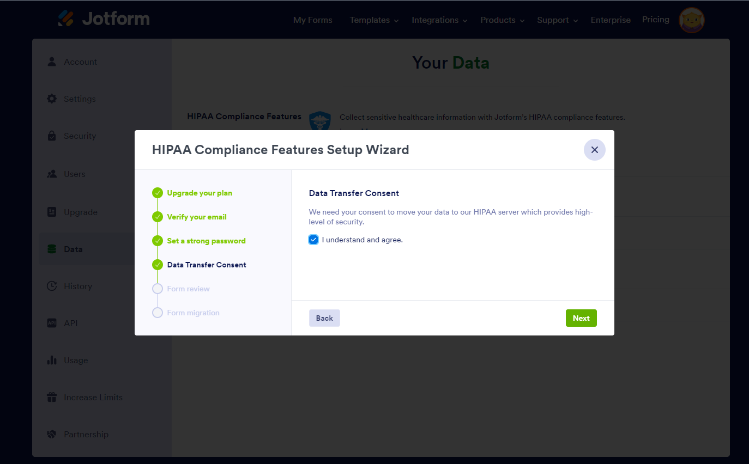This screenshot has height=464, width=749.
Task: Click the Users icon in sidebar
Action: pyautogui.click(x=52, y=174)
